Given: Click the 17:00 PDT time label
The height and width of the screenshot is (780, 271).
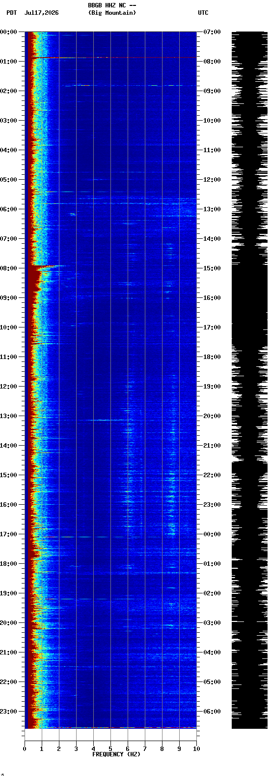Looking at the screenshot, I should (x=8, y=534).
